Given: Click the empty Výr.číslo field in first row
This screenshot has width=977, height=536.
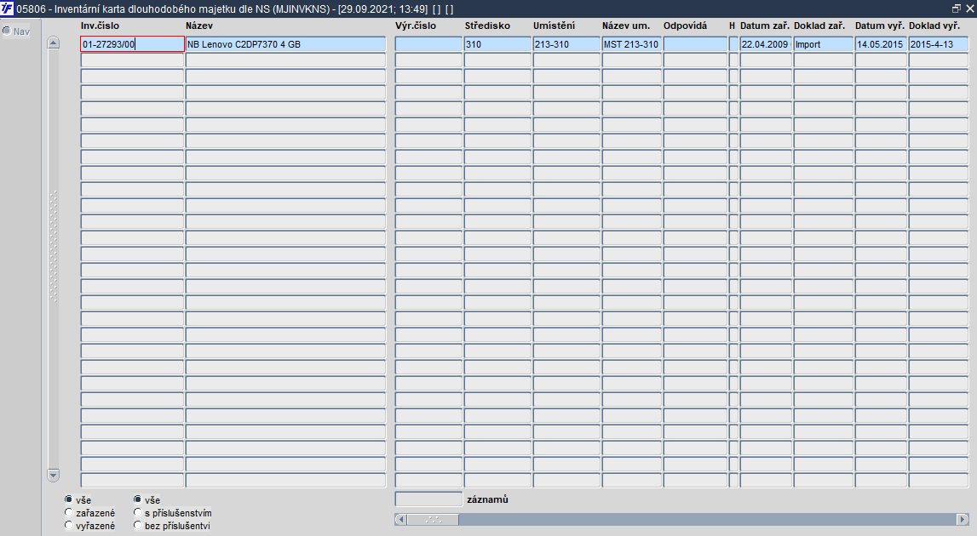Looking at the screenshot, I should point(428,44).
